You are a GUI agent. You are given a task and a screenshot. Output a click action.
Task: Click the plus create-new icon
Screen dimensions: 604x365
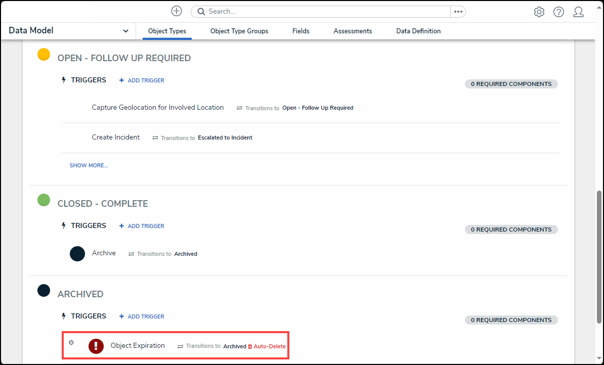coord(176,11)
